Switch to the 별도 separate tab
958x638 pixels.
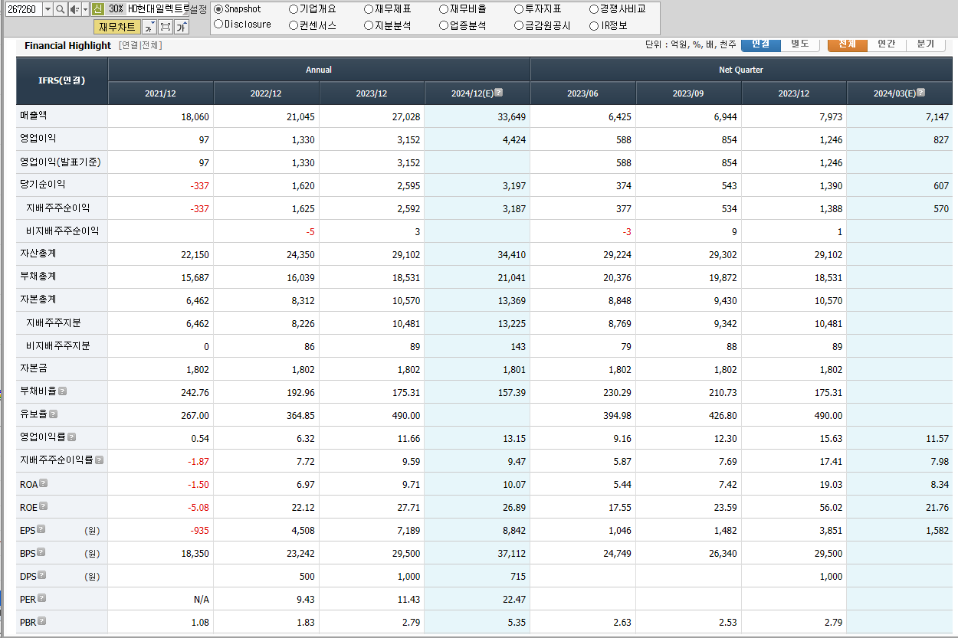point(800,44)
